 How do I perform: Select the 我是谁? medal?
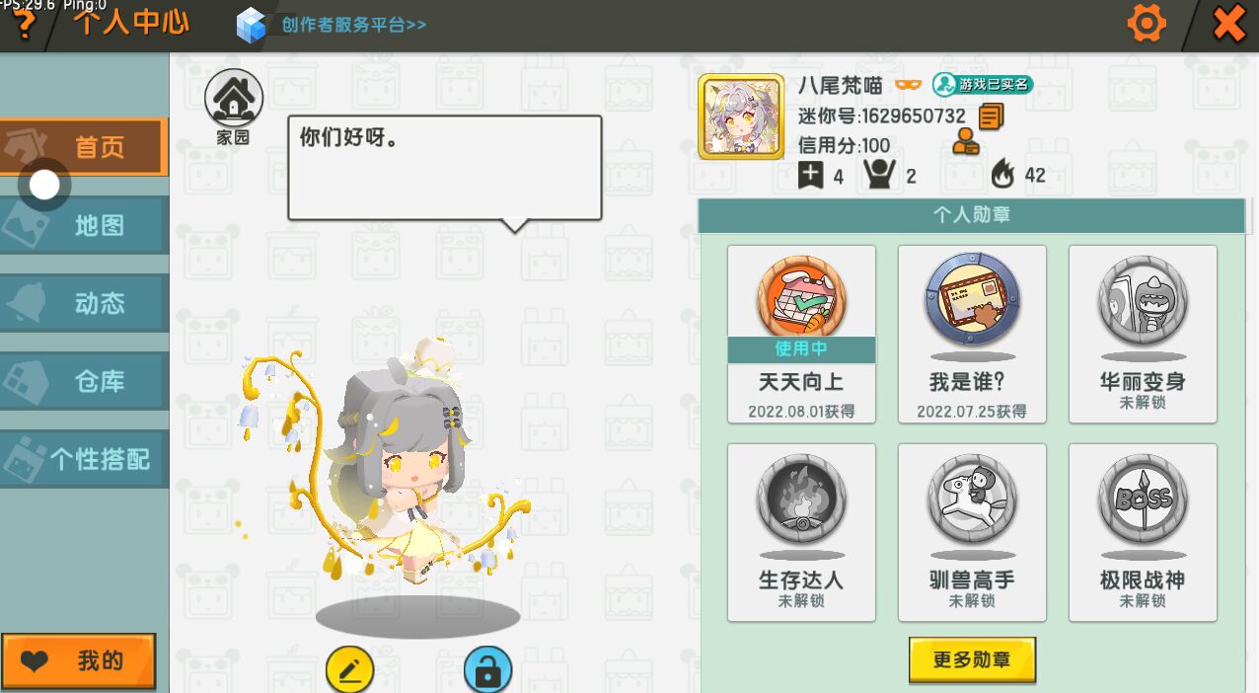click(972, 335)
